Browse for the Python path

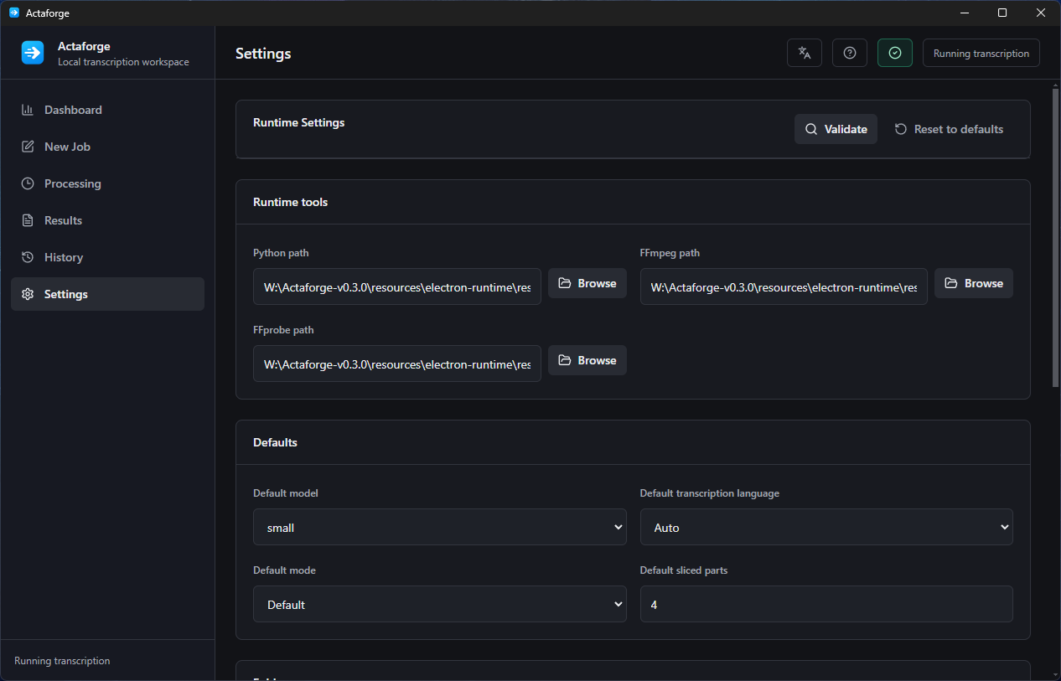587,283
